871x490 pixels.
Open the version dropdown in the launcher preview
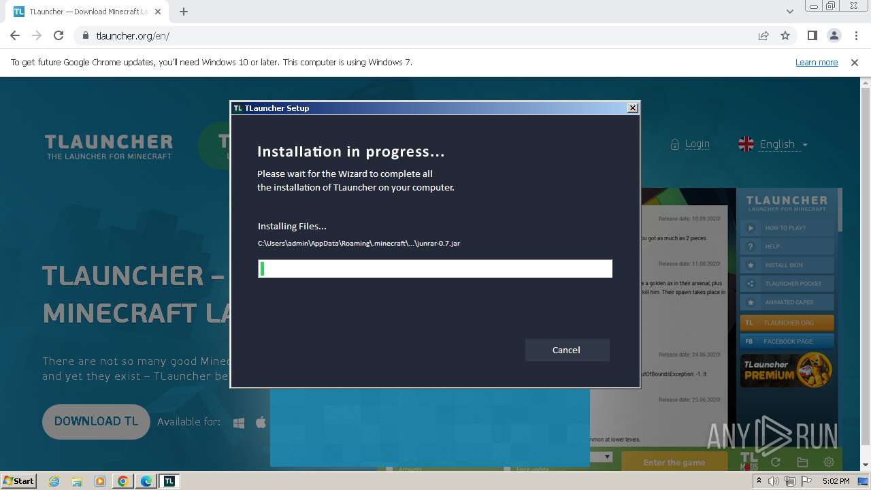[x=607, y=457]
